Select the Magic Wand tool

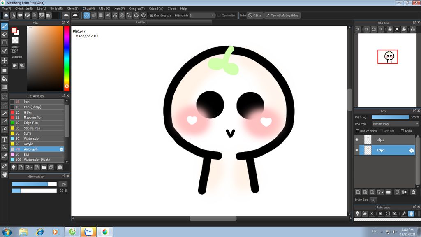5,113
